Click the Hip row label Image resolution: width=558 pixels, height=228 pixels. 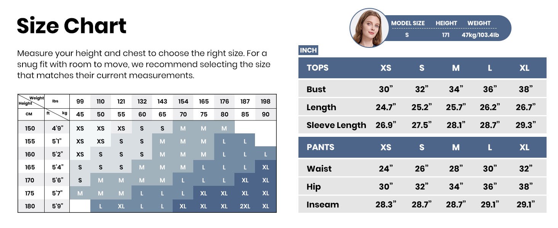(x=314, y=187)
